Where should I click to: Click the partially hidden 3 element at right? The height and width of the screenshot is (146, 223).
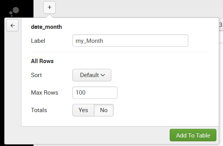point(221,25)
